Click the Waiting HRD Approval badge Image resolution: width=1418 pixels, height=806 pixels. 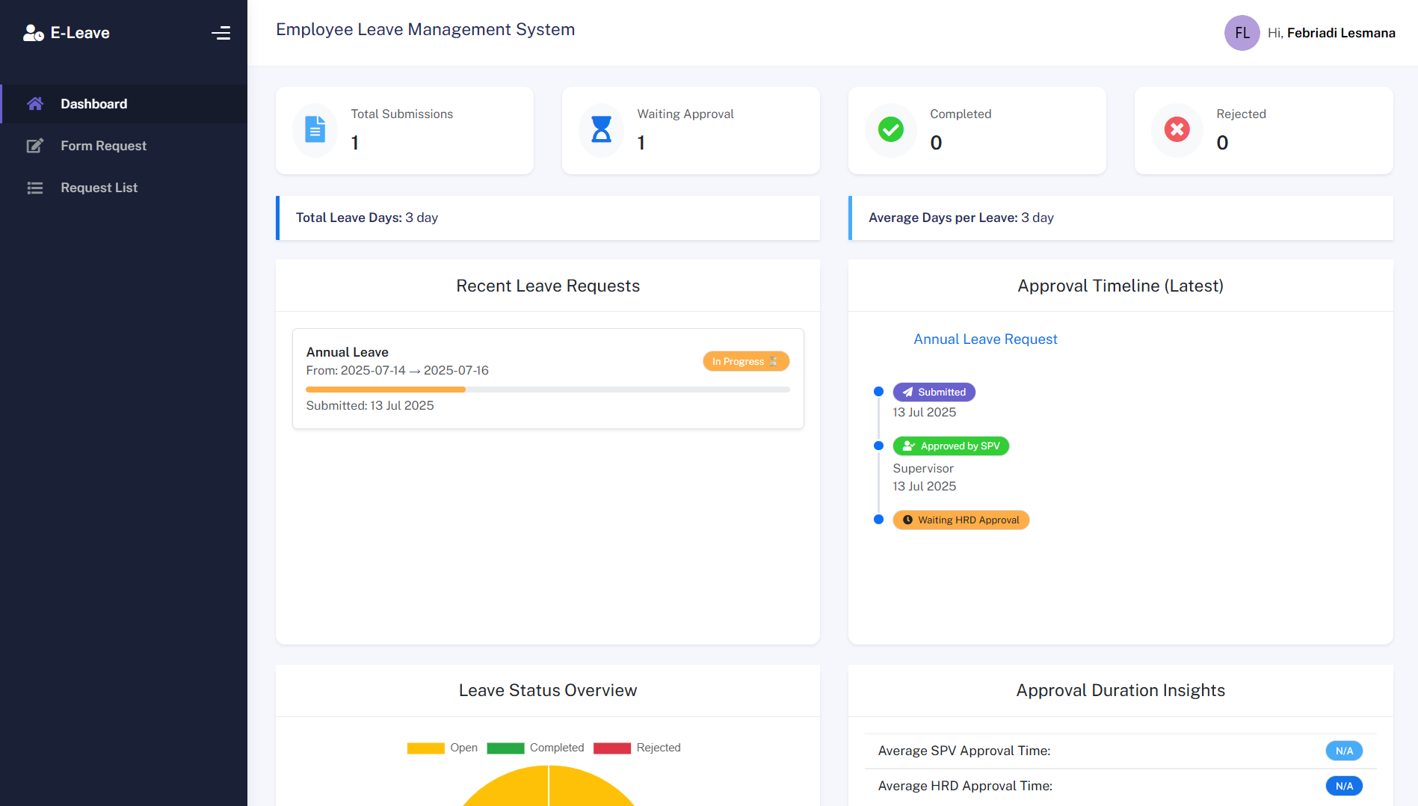[961, 520]
